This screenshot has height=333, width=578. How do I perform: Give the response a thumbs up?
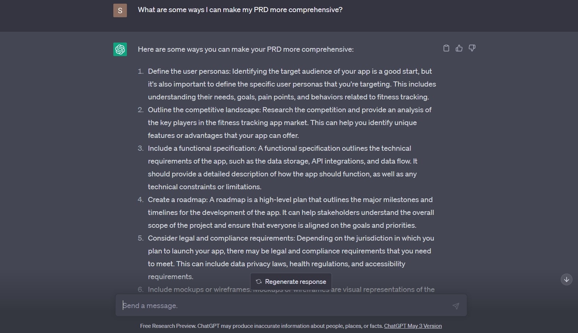click(x=459, y=48)
